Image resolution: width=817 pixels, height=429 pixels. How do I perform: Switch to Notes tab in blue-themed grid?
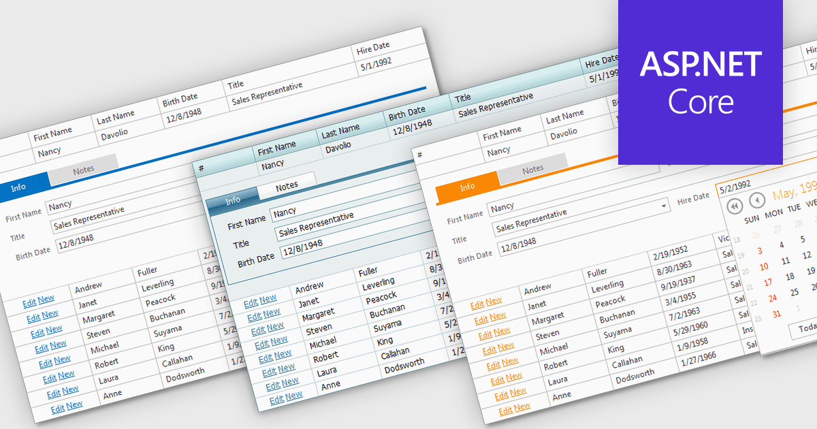[x=83, y=169]
